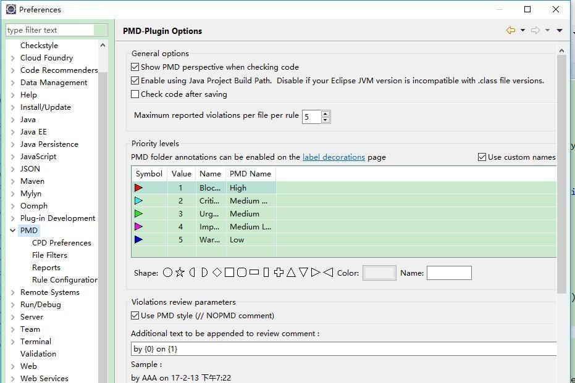This screenshot has width=575, height=383.
Task: Open File Filters page
Action: point(49,255)
